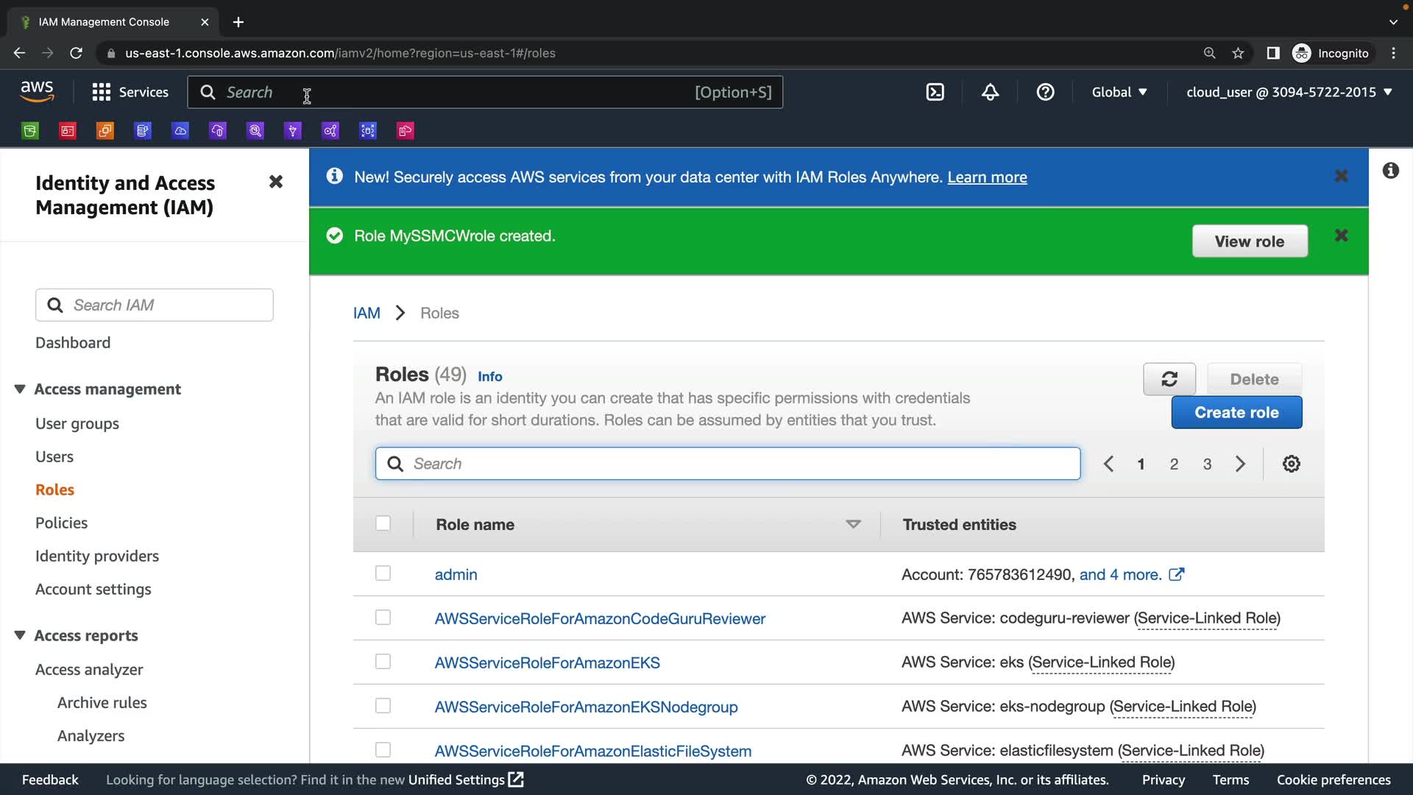
Task: Click the help question mark icon
Action: tap(1045, 92)
